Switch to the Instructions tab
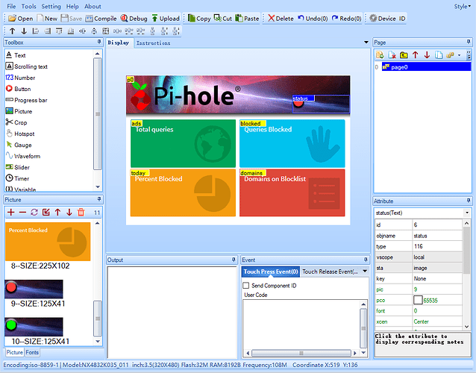The image size is (476, 373). pyautogui.click(x=153, y=43)
